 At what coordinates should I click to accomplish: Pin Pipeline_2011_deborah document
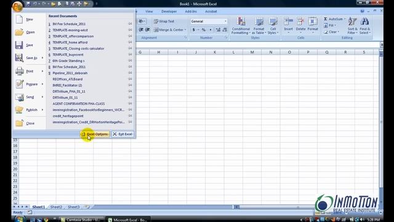pos(130,73)
